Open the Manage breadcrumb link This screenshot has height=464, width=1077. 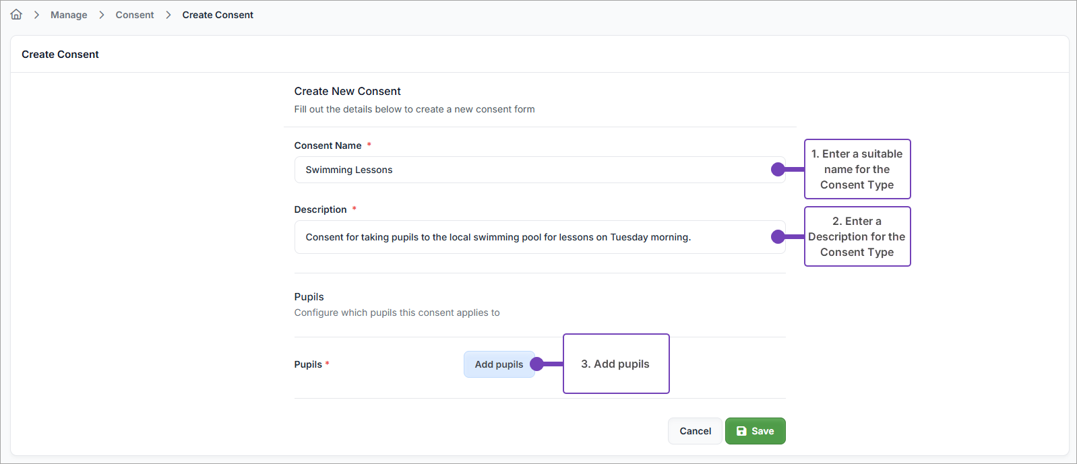pyautogui.click(x=69, y=15)
